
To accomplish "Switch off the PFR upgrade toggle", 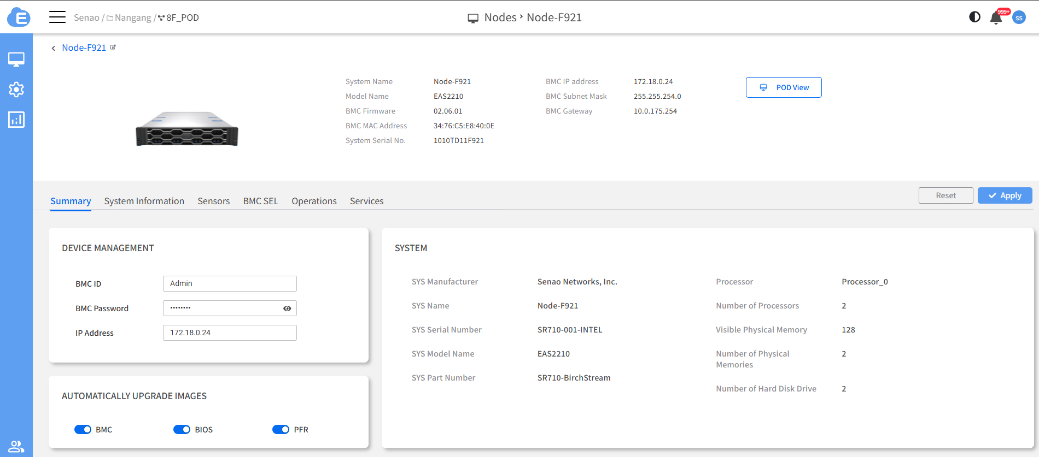I will [x=281, y=430].
